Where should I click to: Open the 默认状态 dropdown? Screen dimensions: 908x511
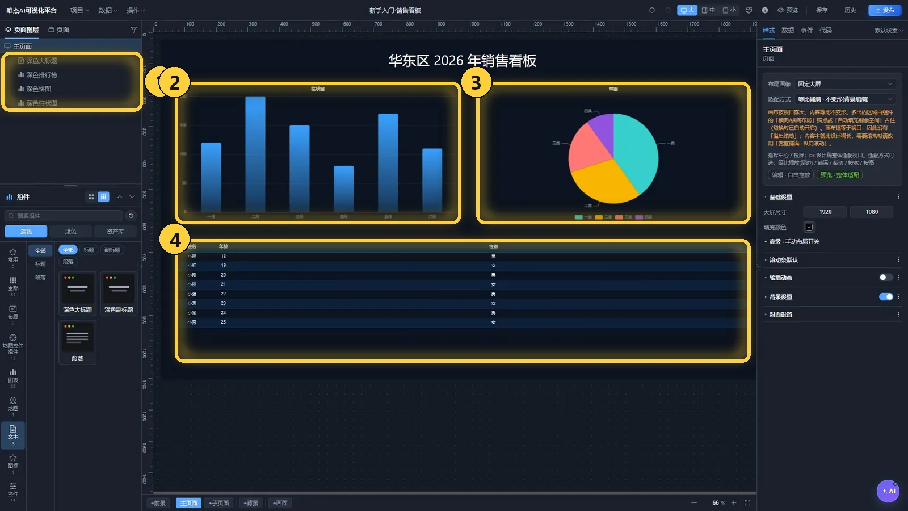[889, 31]
